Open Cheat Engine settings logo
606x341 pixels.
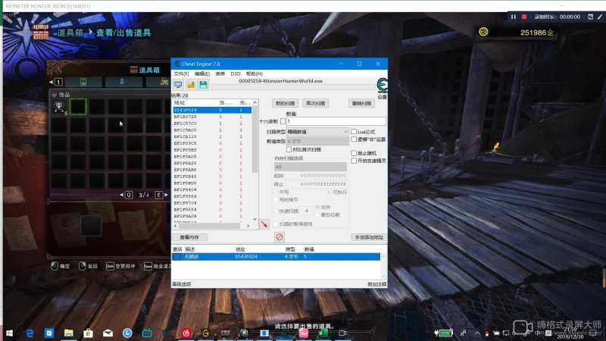(x=382, y=85)
